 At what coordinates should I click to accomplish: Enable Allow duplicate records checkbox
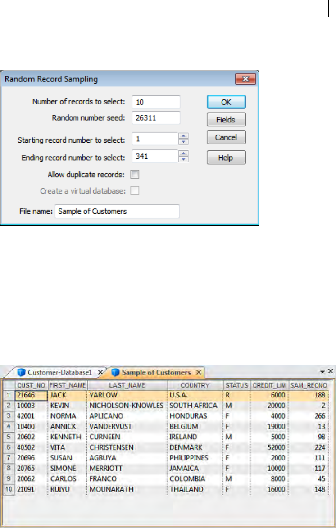click(x=135, y=175)
